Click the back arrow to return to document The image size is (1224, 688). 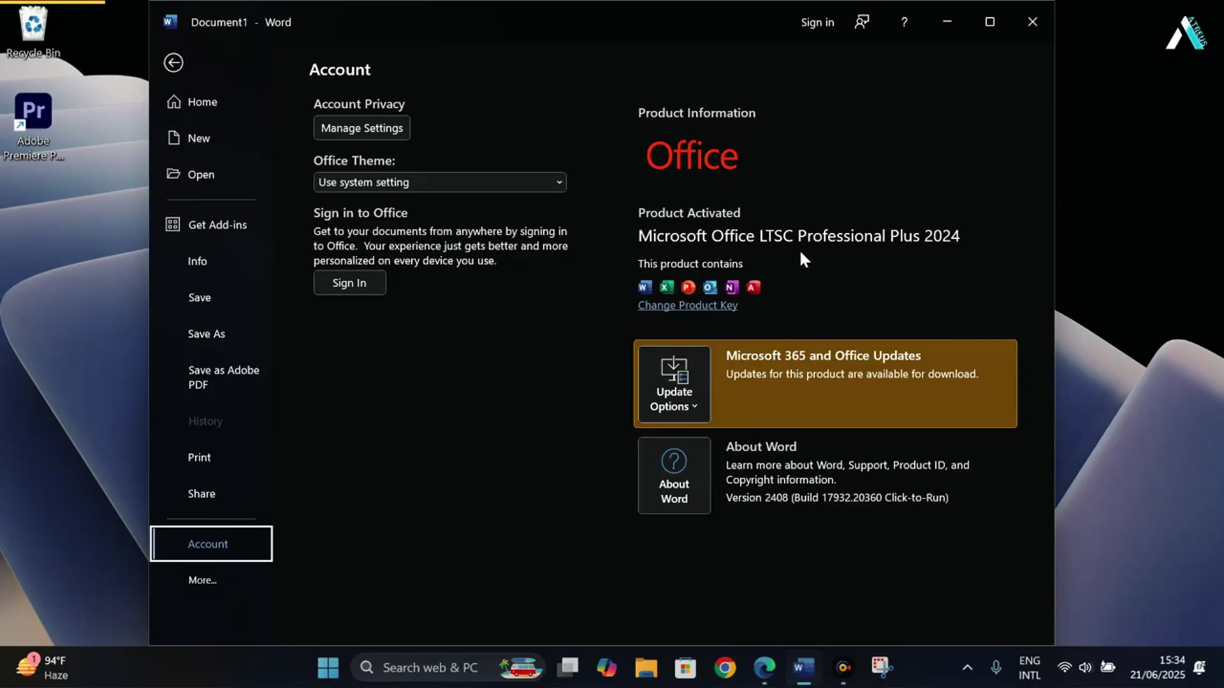point(173,62)
